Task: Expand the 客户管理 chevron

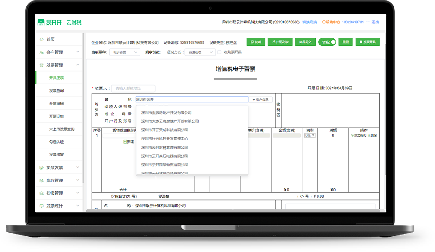Action: (78, 52)
